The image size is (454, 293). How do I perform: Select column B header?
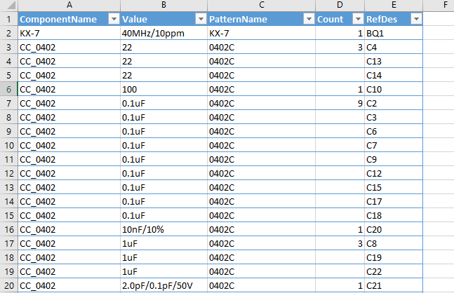click(164, 5)
